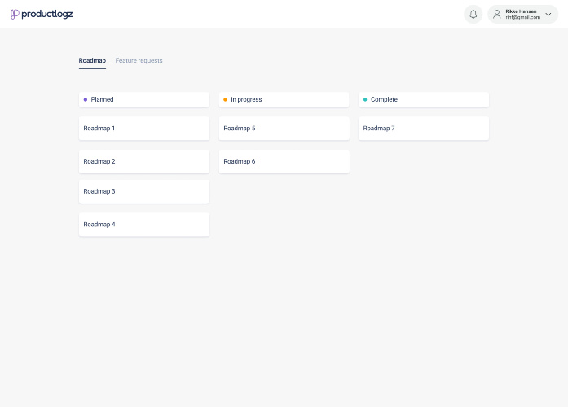Screen dimensions: 568x407
Task: Open the Roadmap 7 card
Action: pos(424,128)
